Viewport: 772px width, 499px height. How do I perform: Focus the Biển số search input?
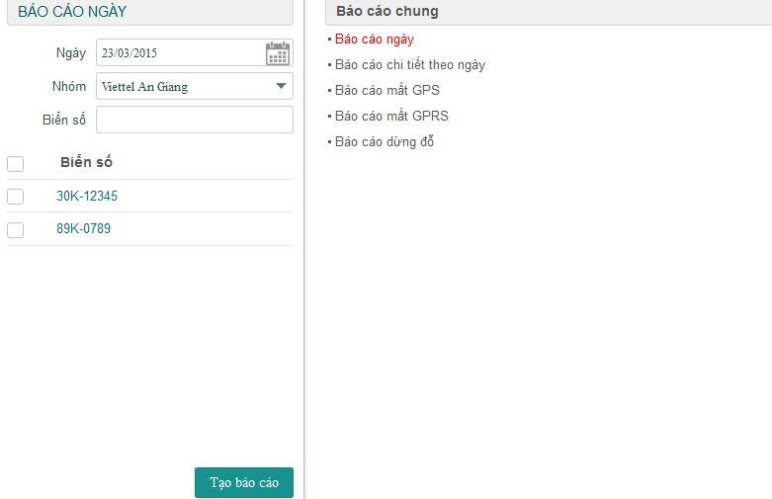pyautogui.click(x=195, y=120)
